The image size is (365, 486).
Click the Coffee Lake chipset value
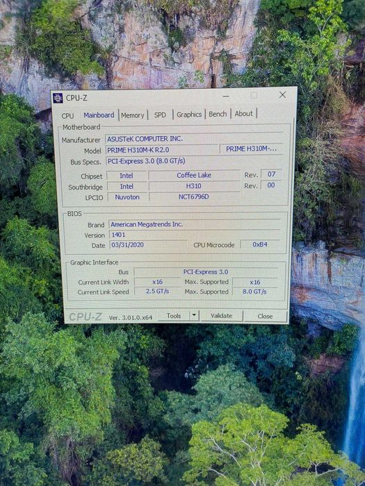(x=194, y=175)
